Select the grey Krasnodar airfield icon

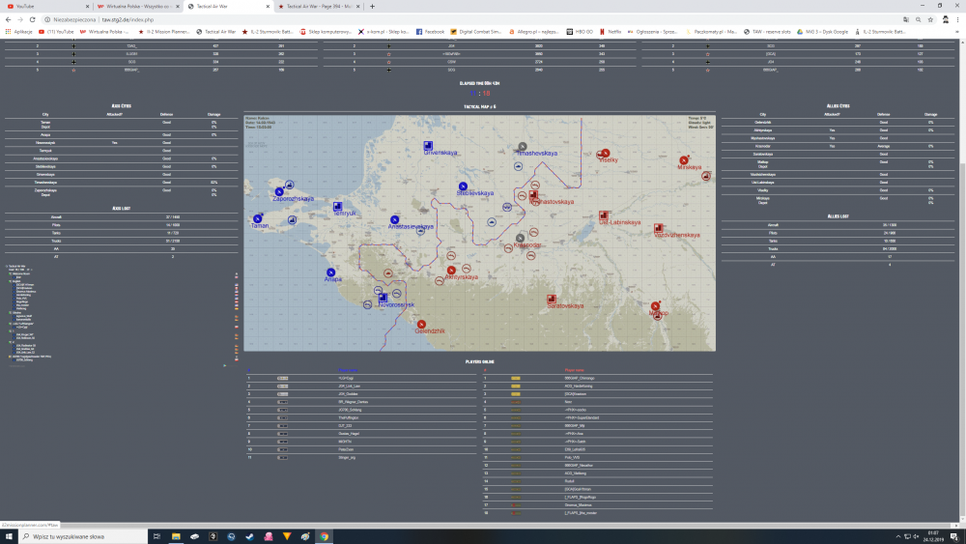point(520,238)
